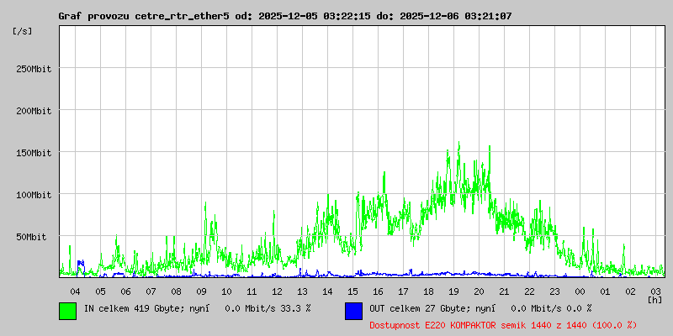Select the 19 hour marker on time axis
The width and height of the screenshot is (673, 336).
pos(453,291)
